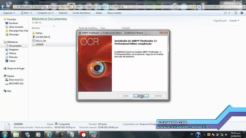246x138 pixels.
Task: Select Documentos library in the sidebar
Action: (15, 46)
